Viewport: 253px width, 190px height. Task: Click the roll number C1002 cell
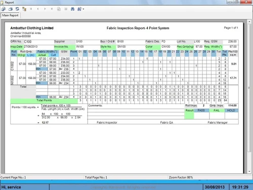(x=12, y=66)
